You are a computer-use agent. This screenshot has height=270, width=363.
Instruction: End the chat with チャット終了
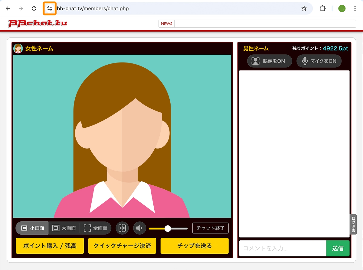[210, 228]
